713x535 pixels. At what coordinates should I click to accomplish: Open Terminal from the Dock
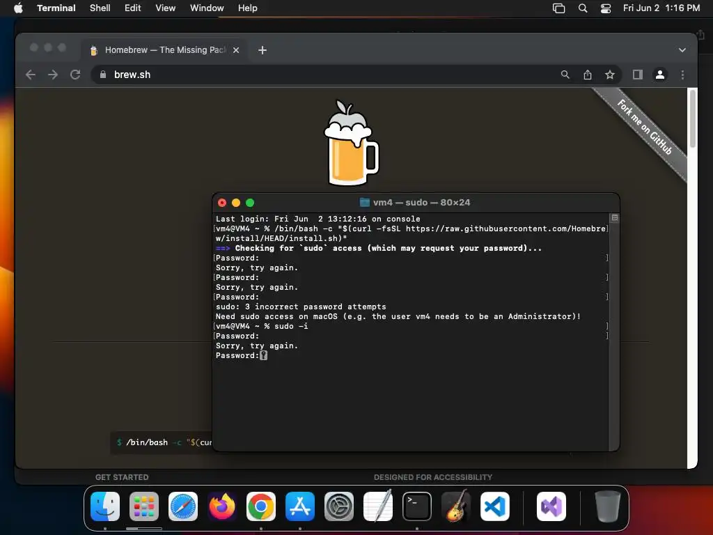(417, 506)
